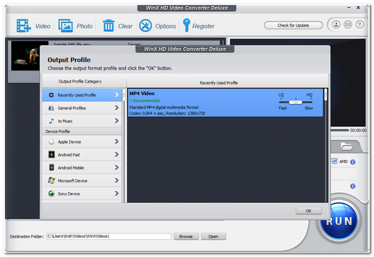This screenshot has height=257, width=374.
Task: Select Android Pad category label
Action: coord(69,155)
